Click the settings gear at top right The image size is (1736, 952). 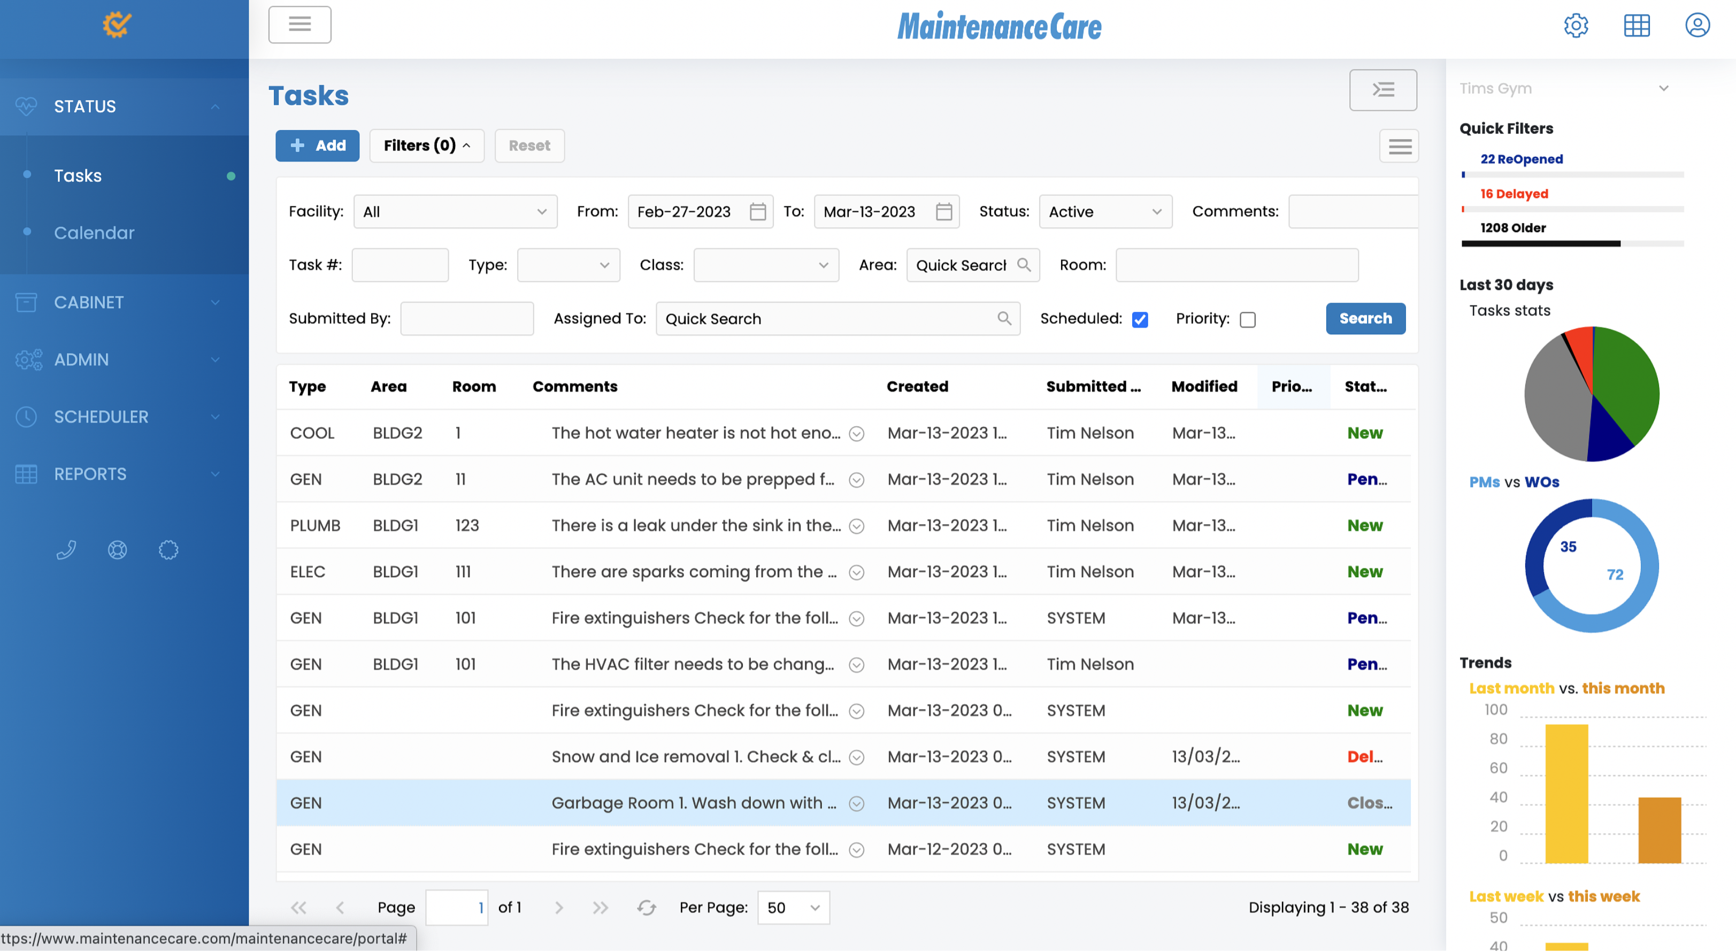(x=1576, y=25)
